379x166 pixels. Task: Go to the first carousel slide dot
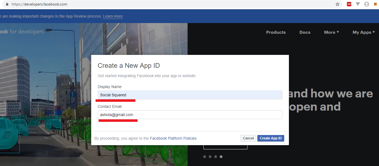click(205, 157)
